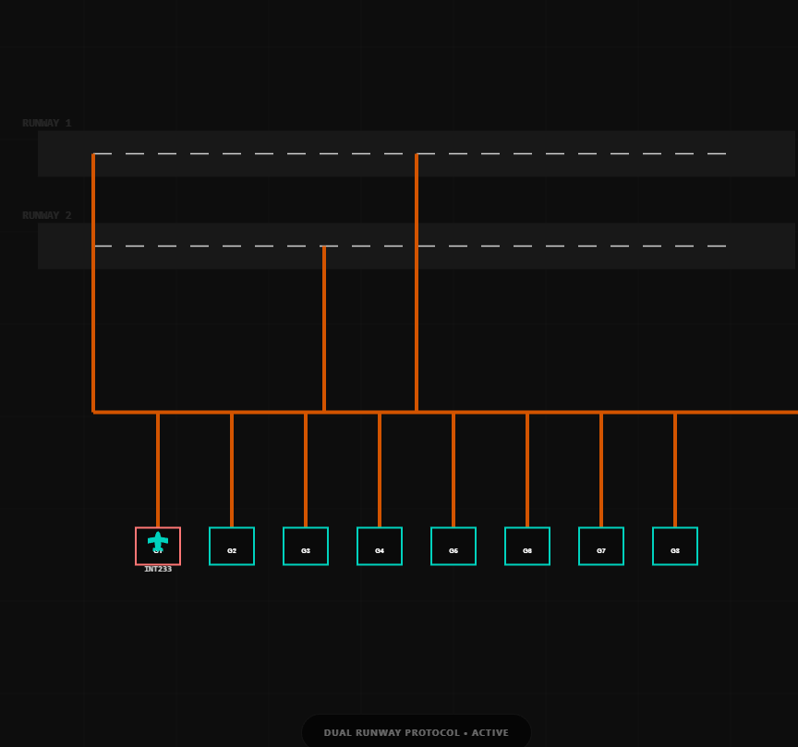Select the Runway 2 label

point(47,216)
